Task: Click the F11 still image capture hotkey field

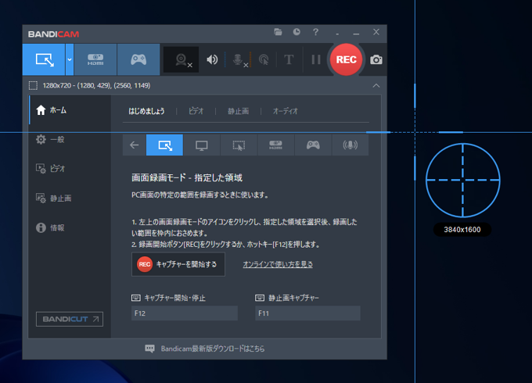Action: coord(307,313)
